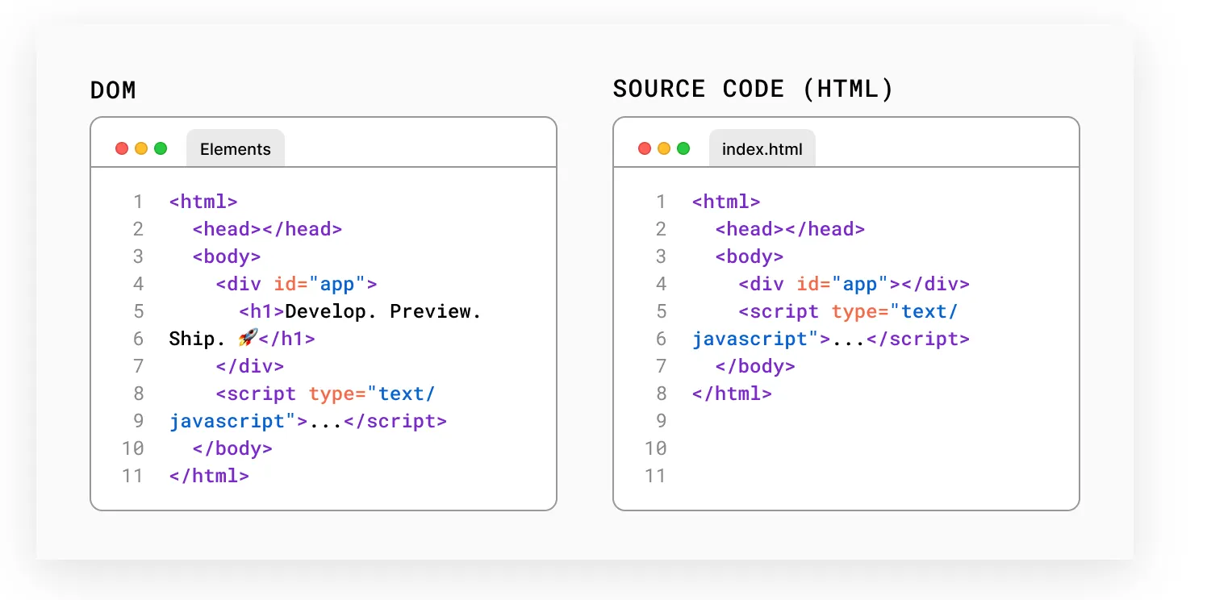Screen dimensions: 1207x600
Task: Click the </html> closing tag in index.html window
Action: point(732,394)
